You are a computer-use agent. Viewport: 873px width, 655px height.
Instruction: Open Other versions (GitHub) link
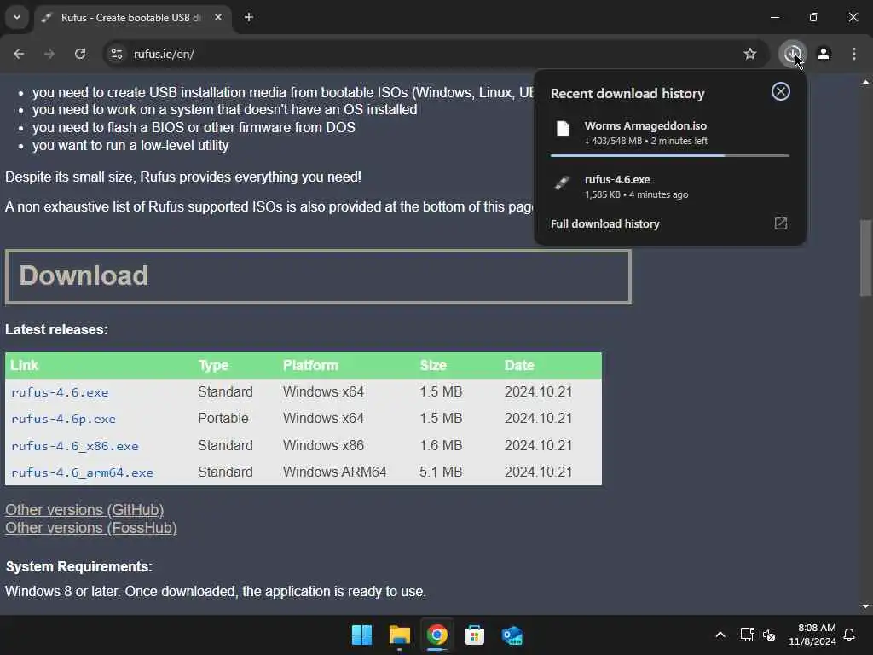[84, 510]
